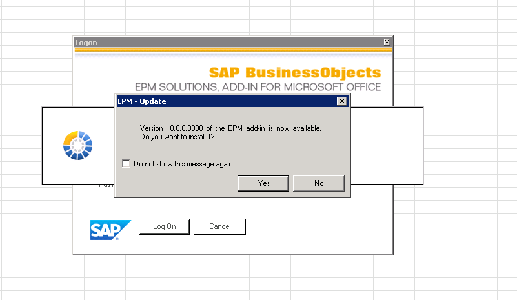This screenshot has width=517, height=300.
Task: Cancel the Logon window
Action: point(220,226)
